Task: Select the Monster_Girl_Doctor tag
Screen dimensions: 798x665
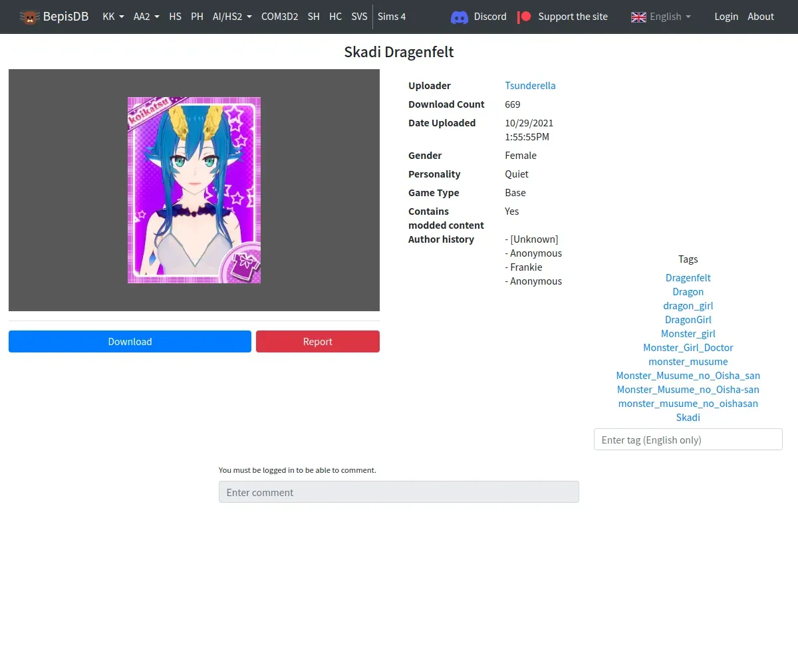Action: pos(688,348)
